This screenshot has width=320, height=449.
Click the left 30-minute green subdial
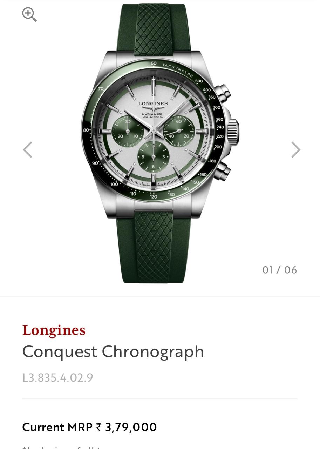[128, 131]
